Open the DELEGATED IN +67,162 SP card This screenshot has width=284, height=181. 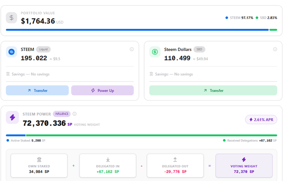tap(107, 165)
